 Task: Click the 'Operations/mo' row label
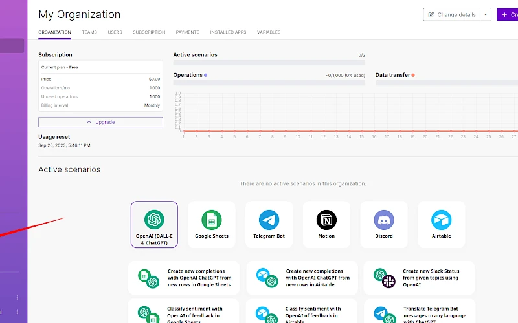coord(56,88)
